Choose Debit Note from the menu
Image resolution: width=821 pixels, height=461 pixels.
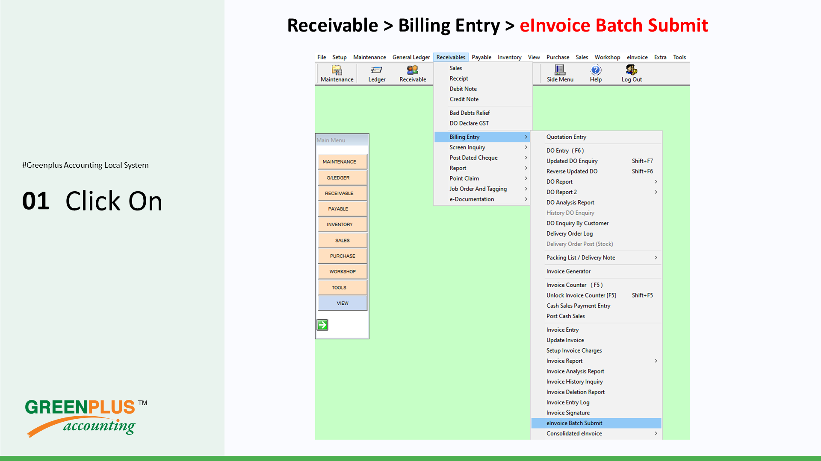(x=482, y=89)
